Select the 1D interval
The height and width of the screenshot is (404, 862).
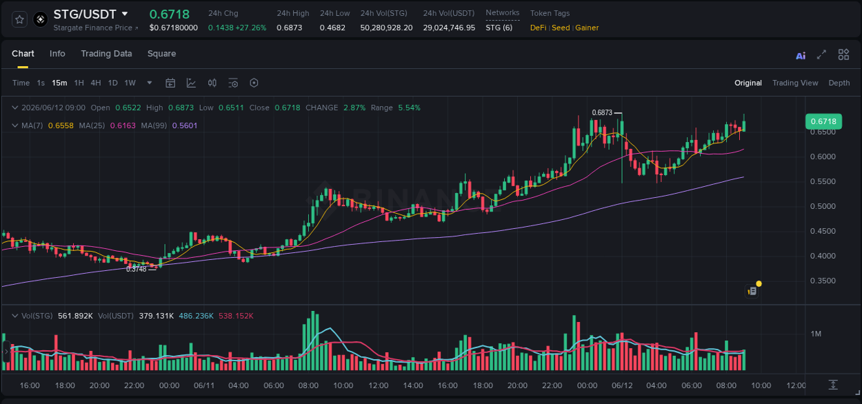pyautogui.click(x=112, y=83)
